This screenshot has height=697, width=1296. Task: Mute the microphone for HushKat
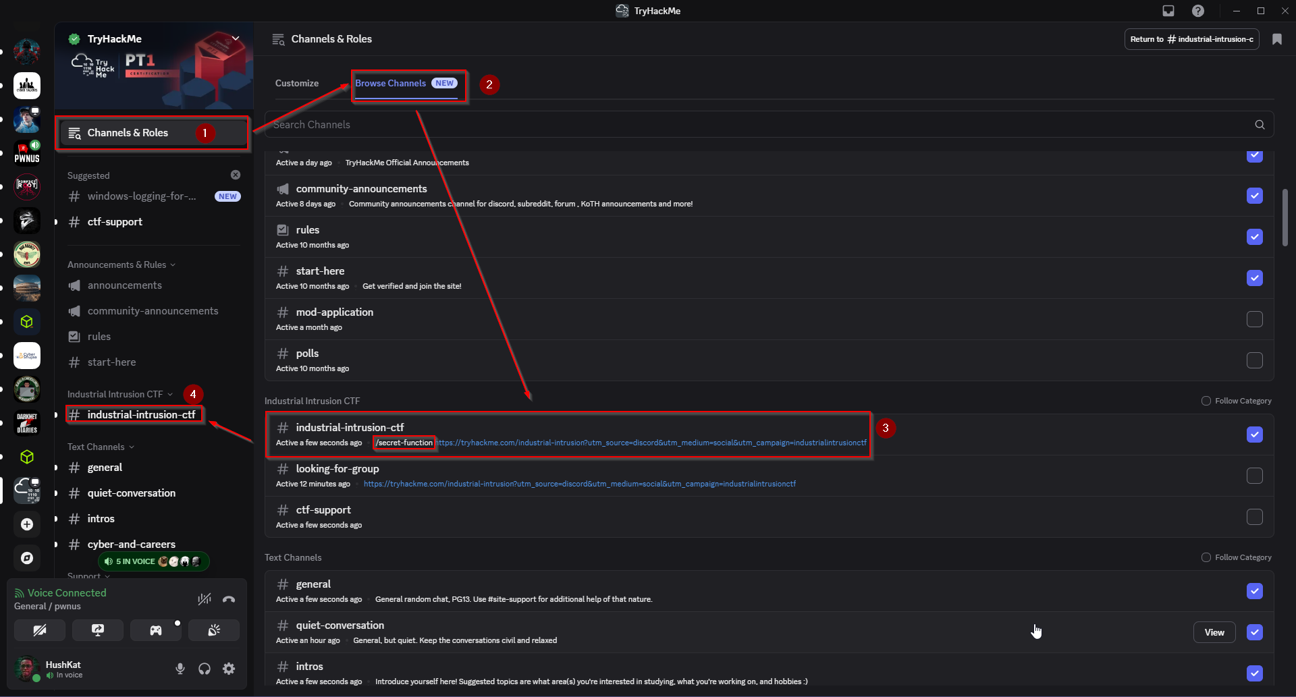[x=180, y=669]
